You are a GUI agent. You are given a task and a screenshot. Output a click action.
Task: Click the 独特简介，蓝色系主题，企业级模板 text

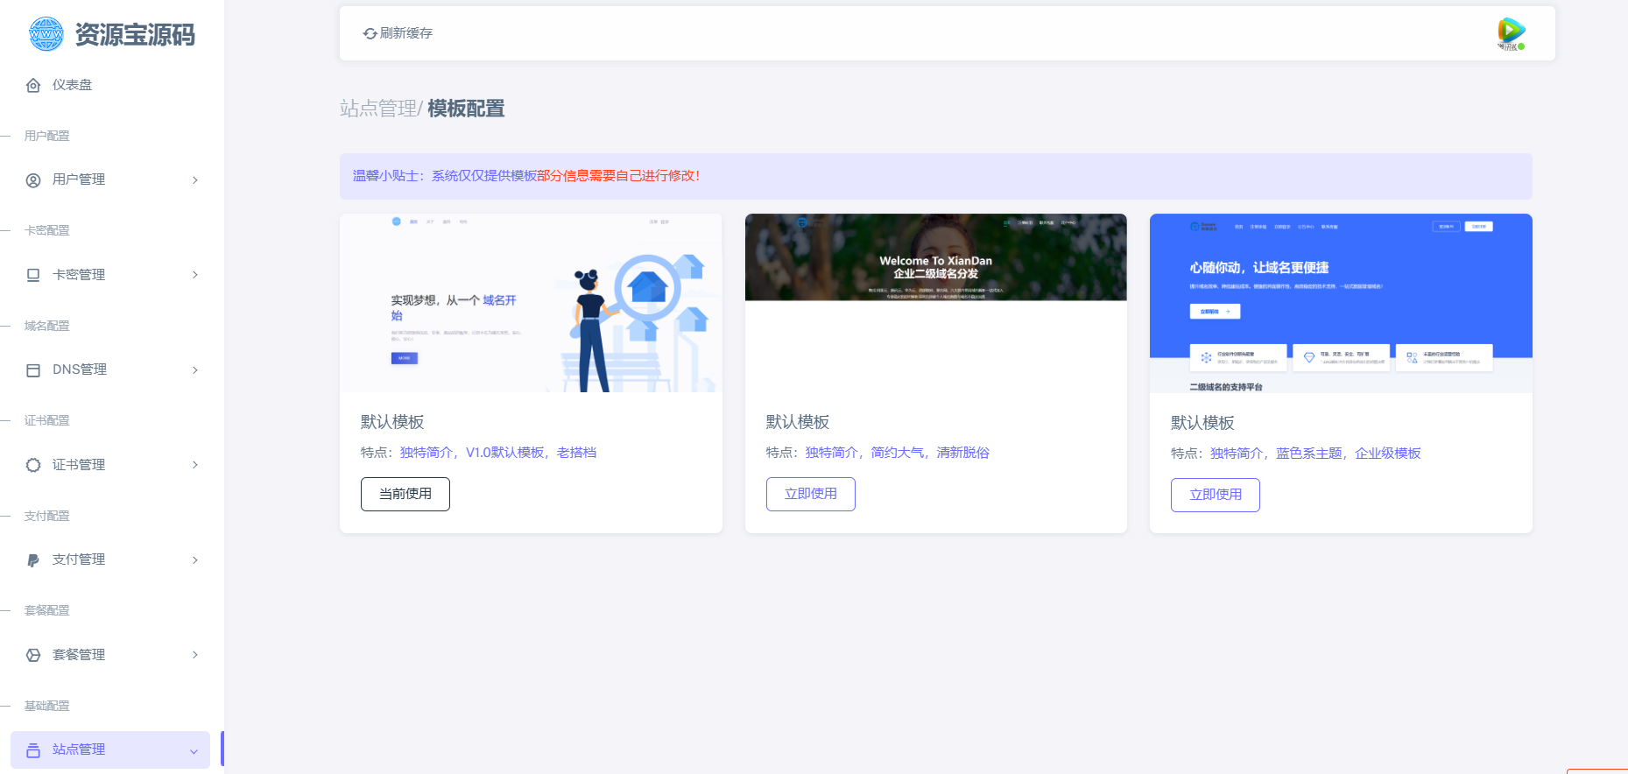pos(1315,454)
